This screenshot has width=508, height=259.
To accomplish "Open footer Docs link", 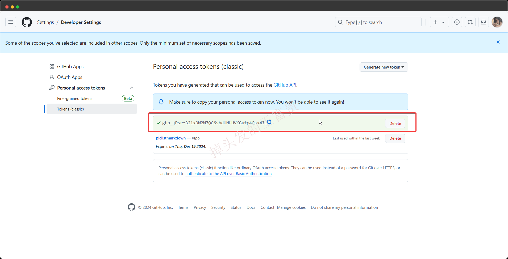I will click(251, 207).
